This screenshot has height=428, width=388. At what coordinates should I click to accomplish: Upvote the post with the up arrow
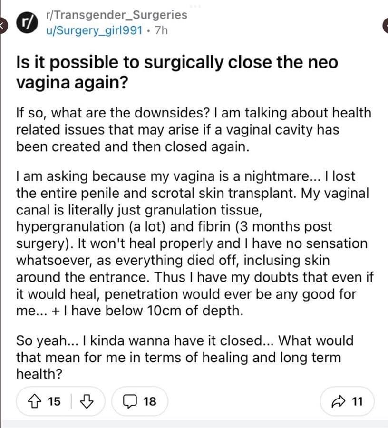click(x=34, y=401)
